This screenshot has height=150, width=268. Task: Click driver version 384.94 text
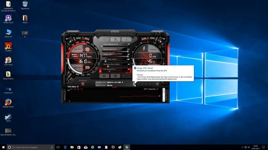(110, 85)
